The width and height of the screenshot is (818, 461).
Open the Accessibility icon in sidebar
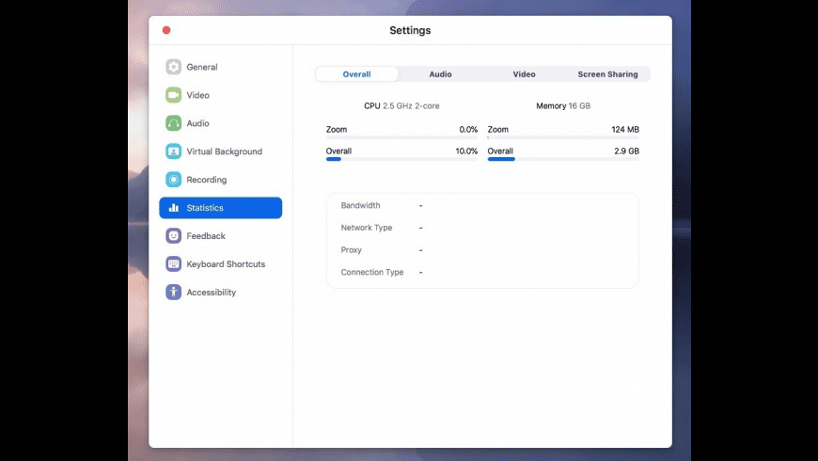pyautogui.click(x=173, y=293)
